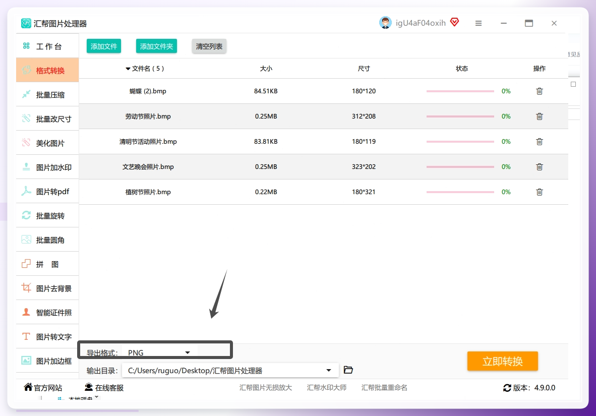The height and width of the screenshot is (416, 596).
Task: Toggle checkbox in the background window
Action: [573, 84]
